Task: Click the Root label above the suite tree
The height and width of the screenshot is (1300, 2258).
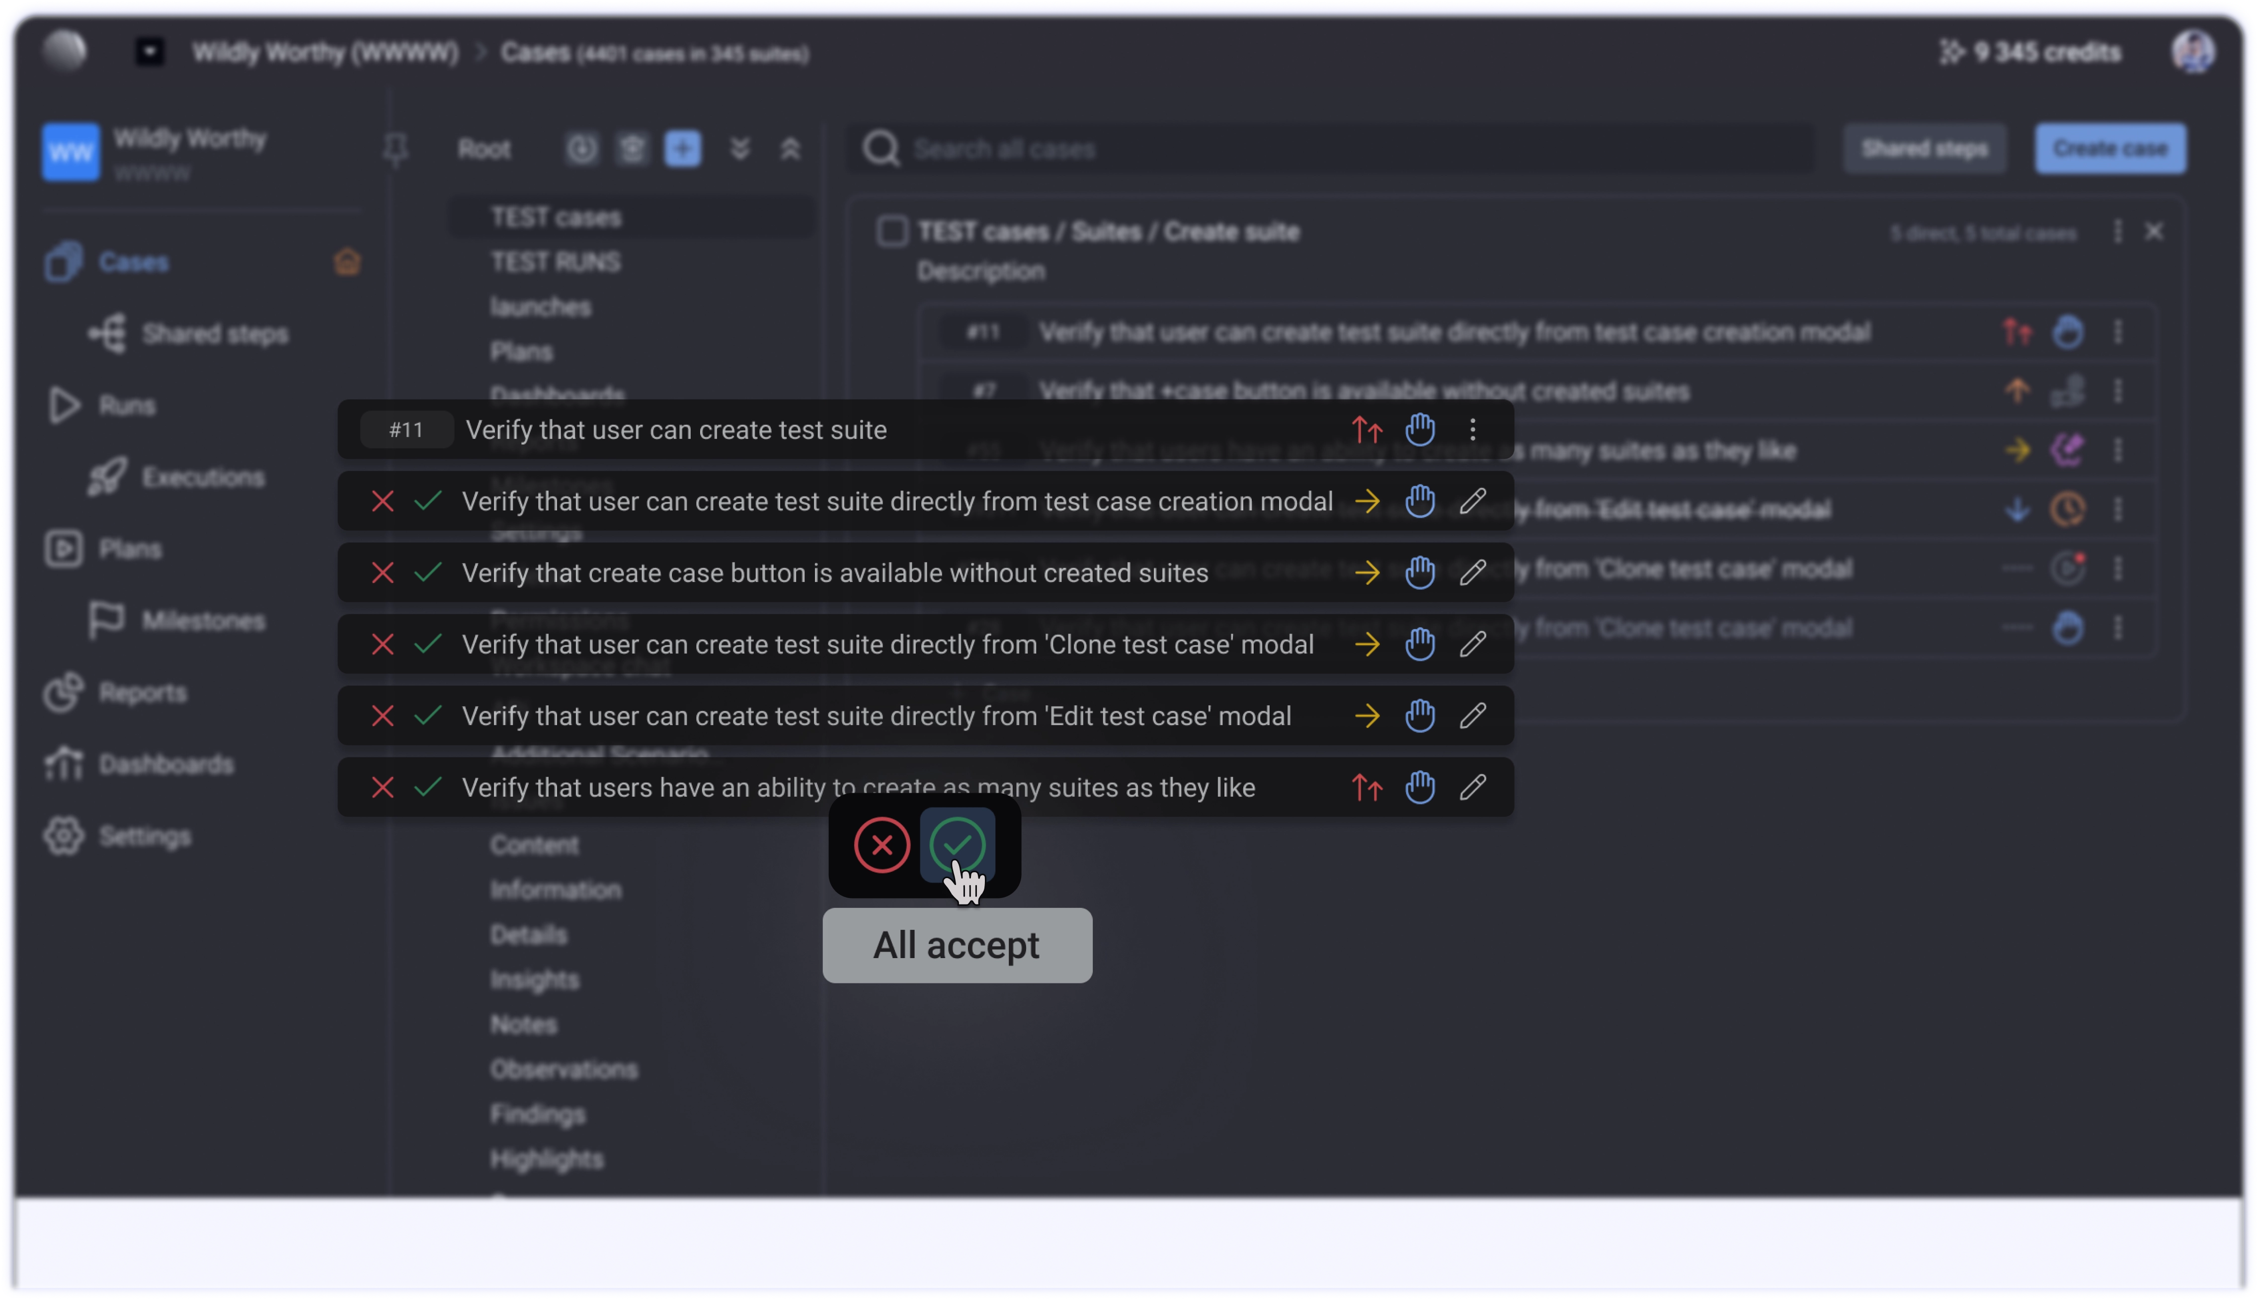Action: [485, 149]
